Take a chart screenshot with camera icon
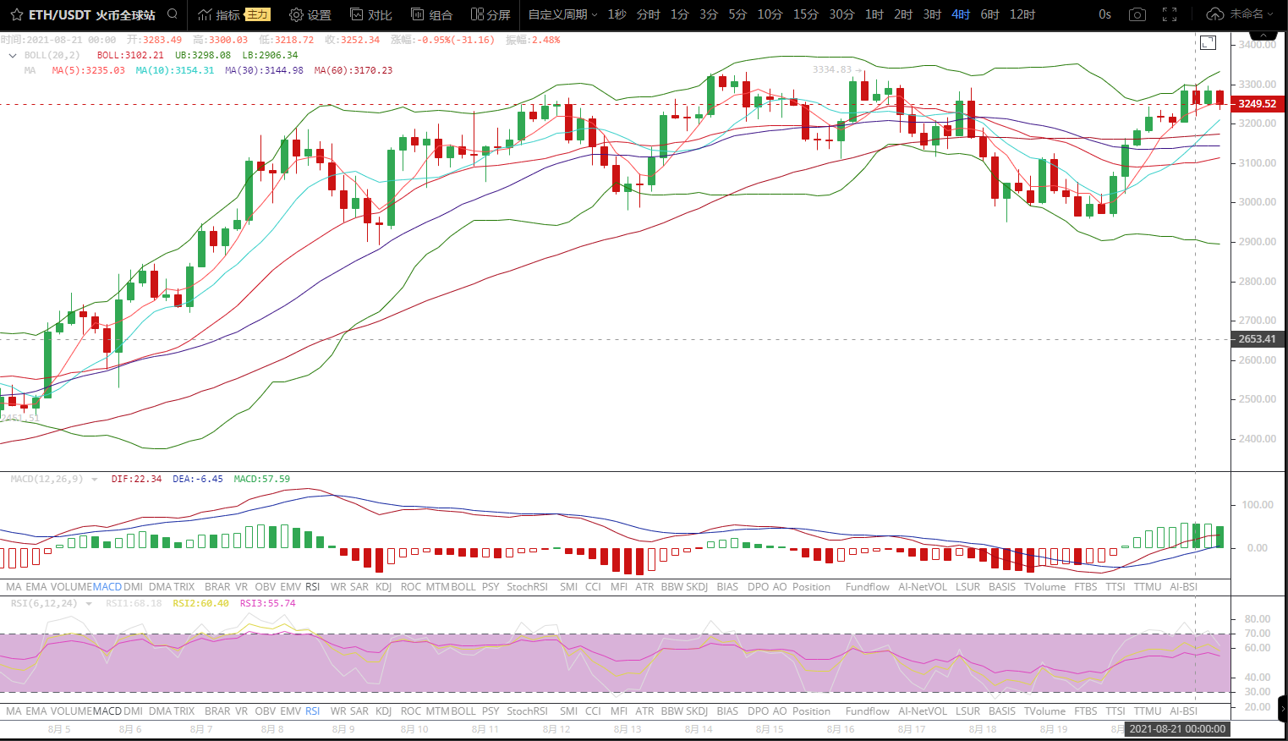This screenshot has height=741, width=1288. [x=1137, y=15]
